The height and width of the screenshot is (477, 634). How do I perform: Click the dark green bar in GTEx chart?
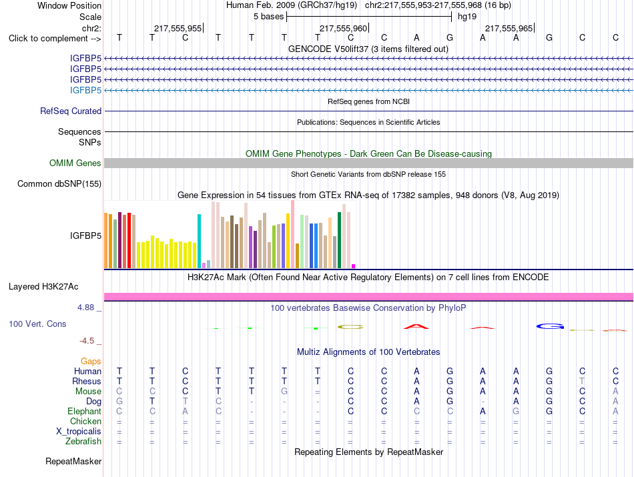339,240
